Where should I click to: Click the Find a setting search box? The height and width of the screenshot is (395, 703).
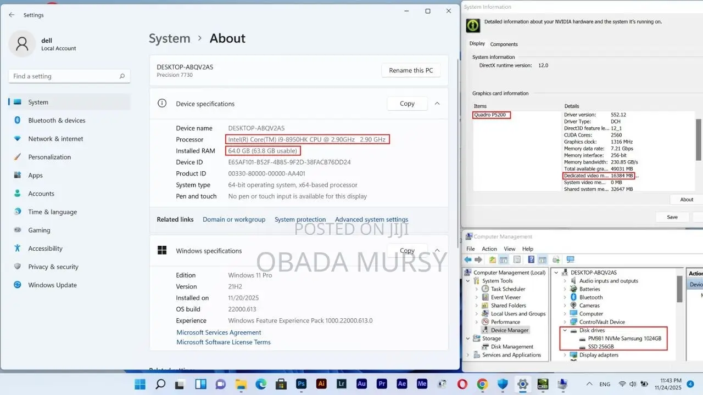pyautogui.click(x=69, y=76)
